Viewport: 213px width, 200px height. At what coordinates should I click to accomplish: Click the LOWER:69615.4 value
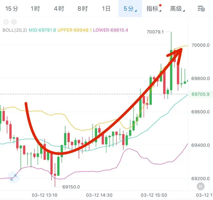111,30
